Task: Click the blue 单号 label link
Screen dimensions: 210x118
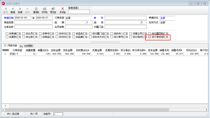Action: [x=99, y=18]
